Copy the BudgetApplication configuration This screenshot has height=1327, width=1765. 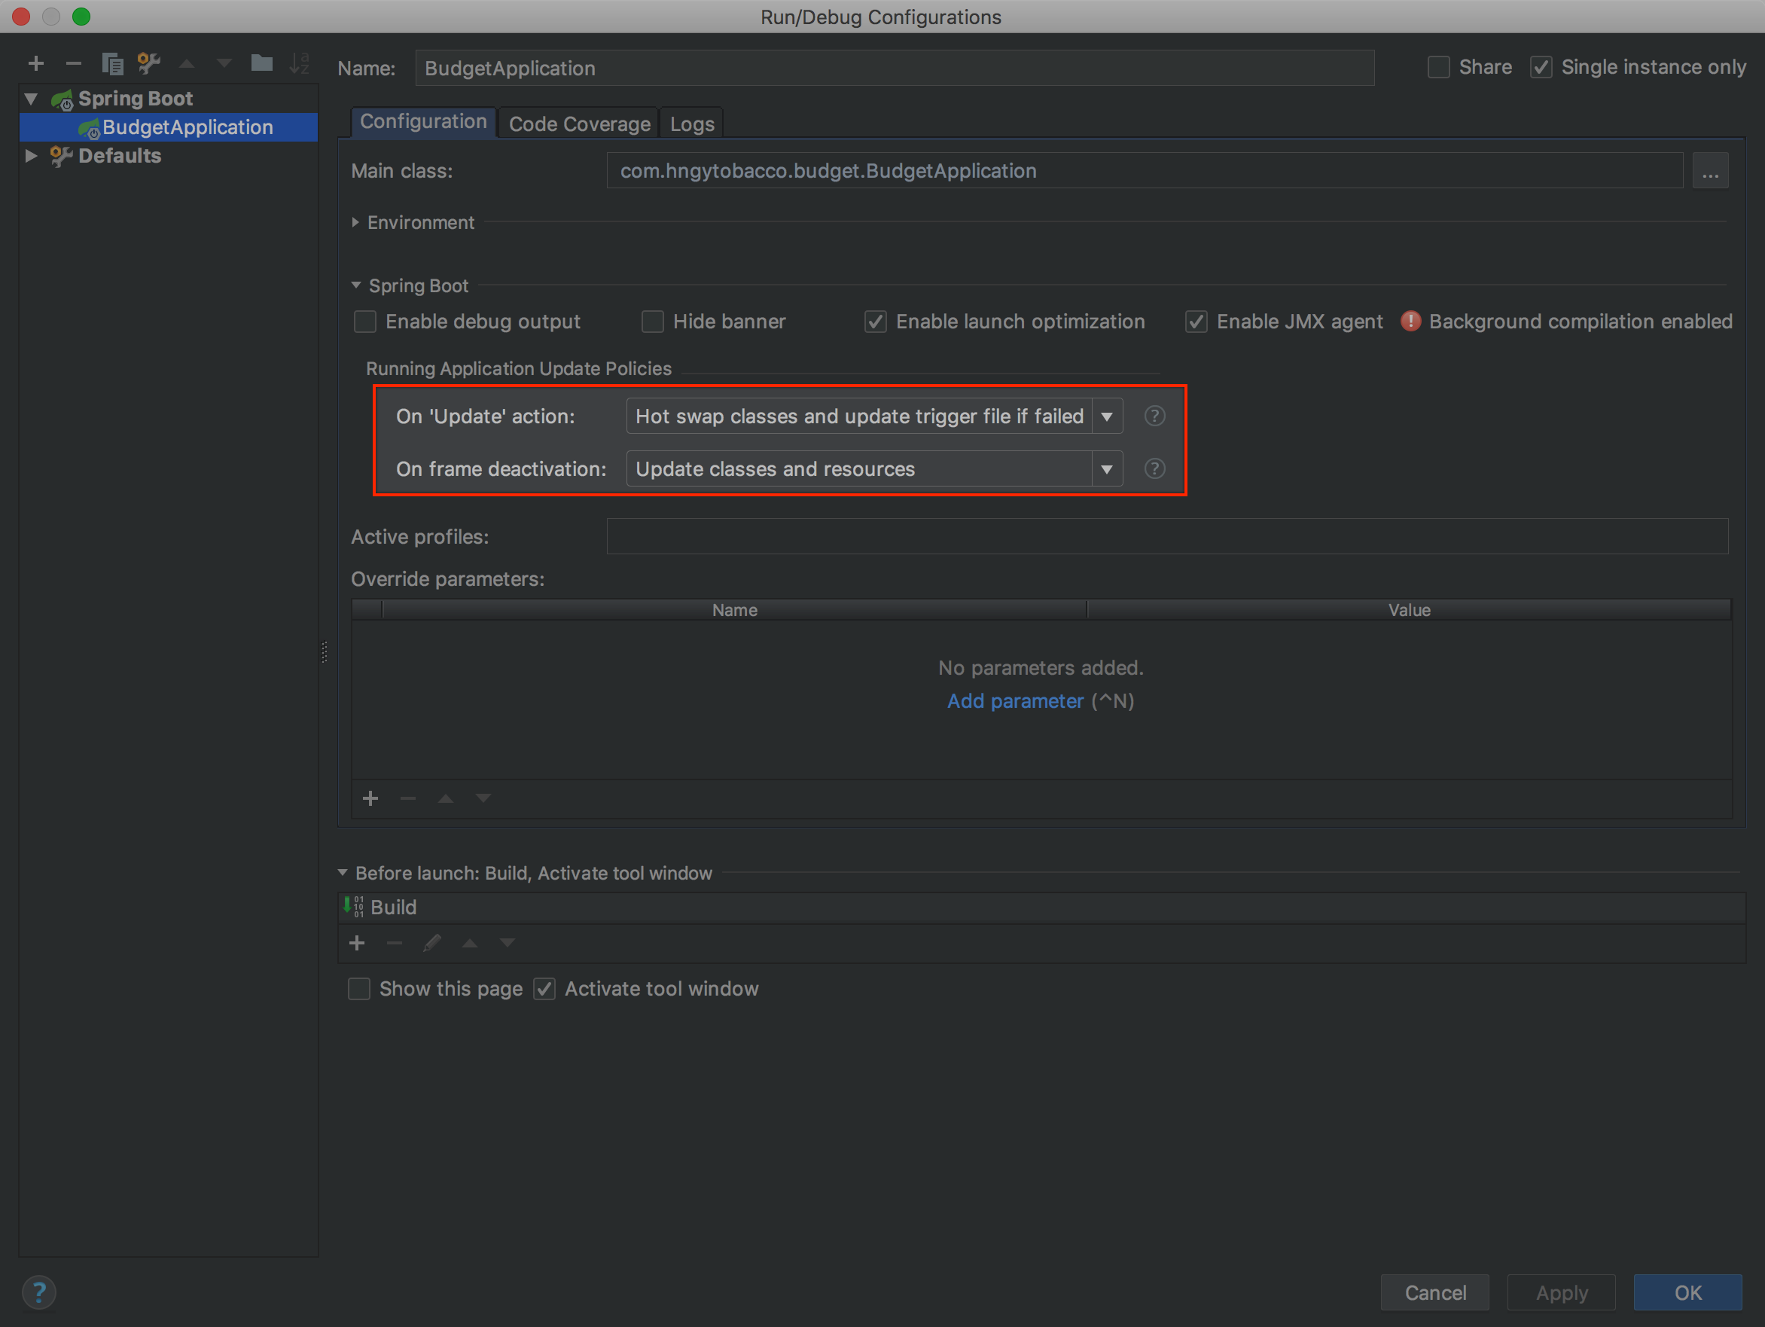tap(111, 63)
